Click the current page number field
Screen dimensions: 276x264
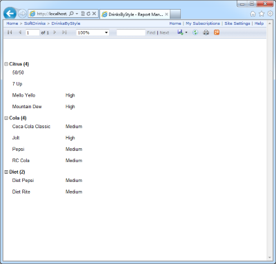32,32
